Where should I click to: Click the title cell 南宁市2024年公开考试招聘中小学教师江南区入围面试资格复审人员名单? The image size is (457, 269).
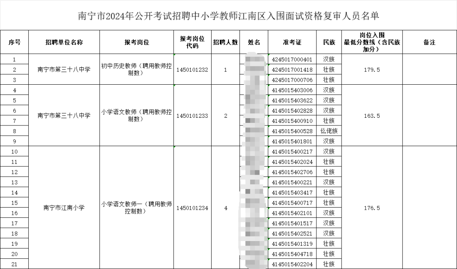pos(228,16)
